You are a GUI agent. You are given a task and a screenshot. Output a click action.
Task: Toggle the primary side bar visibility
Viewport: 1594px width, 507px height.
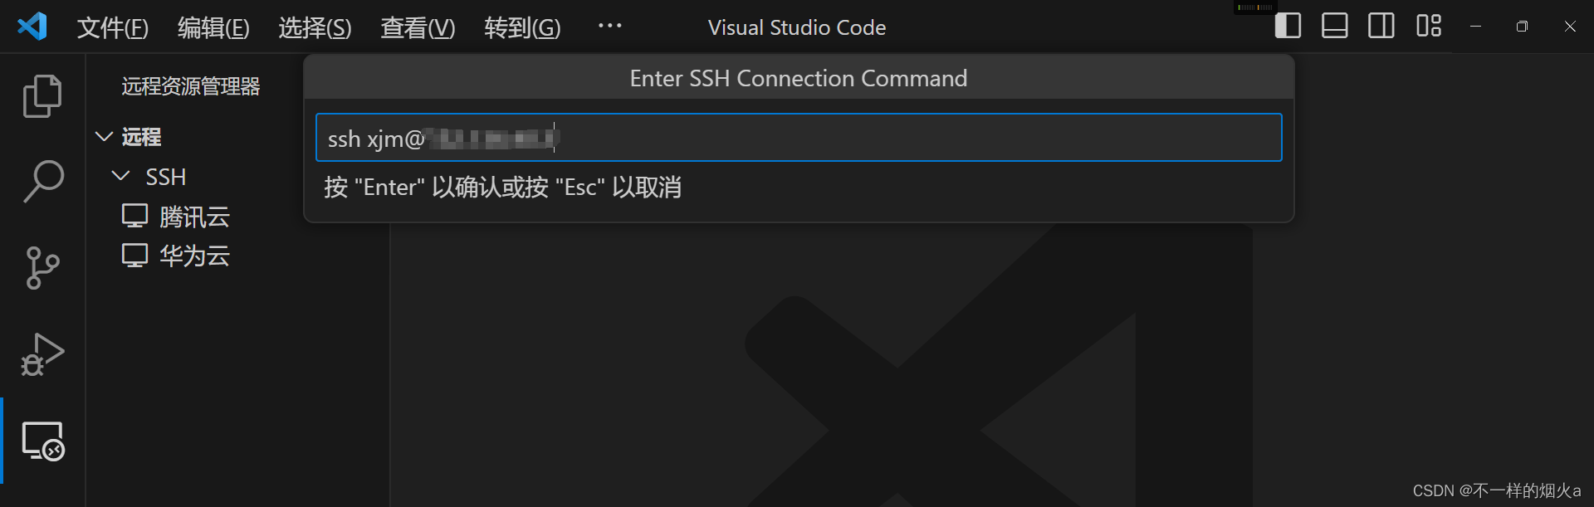coord(1288,26)
